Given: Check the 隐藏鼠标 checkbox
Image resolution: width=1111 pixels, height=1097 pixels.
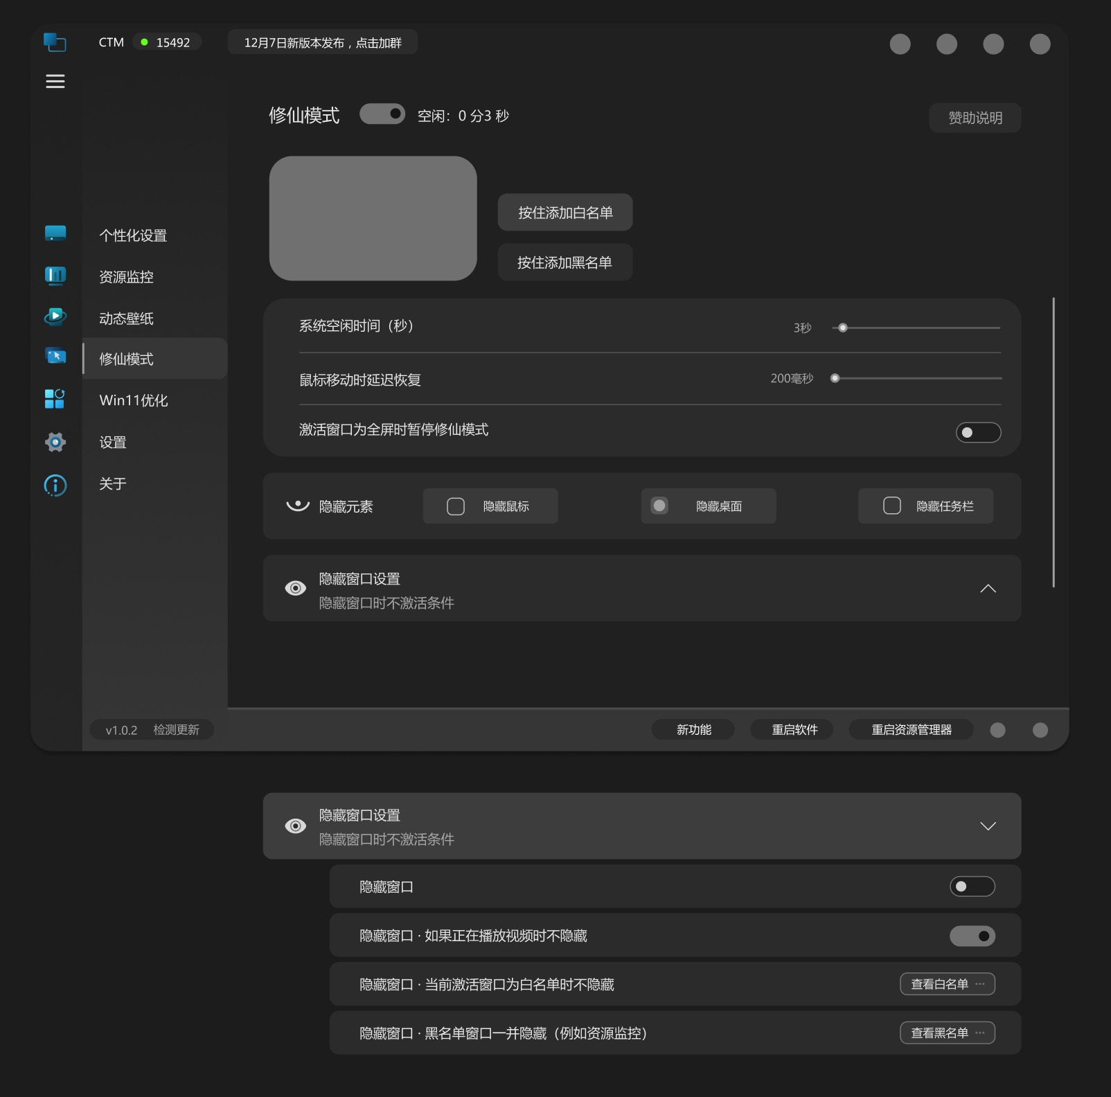Looking at the screenshot, I should [x=456, y=506].
